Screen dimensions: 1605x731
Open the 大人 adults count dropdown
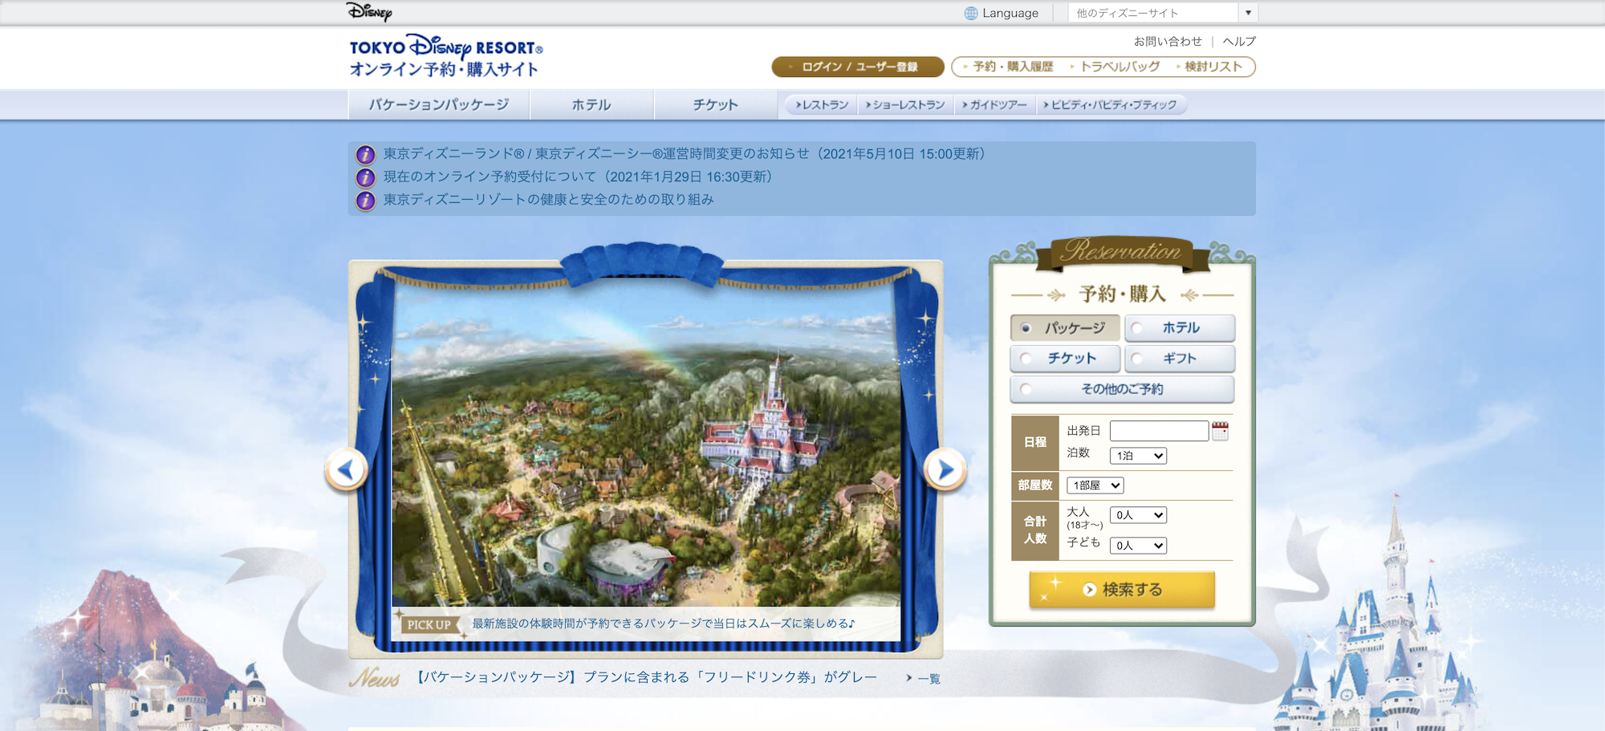tap(1138, 515)
